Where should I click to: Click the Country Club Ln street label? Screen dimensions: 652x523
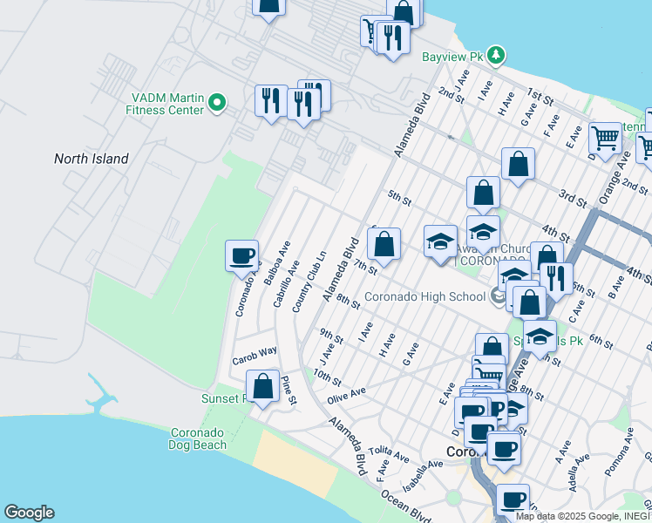[309, 282]
